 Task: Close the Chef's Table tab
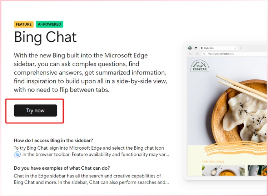coord(235,48)
